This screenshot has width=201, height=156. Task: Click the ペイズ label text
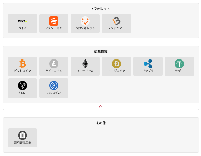tap(22, 28)
